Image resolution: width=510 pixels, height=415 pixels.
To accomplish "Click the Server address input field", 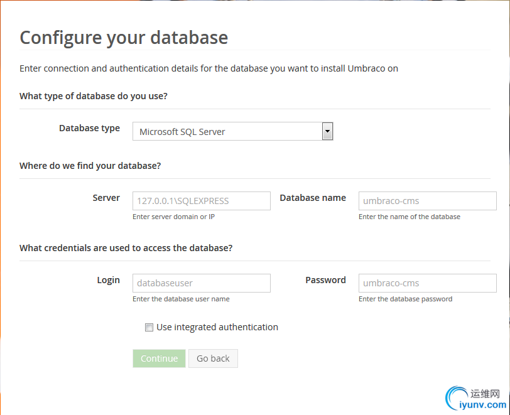I will click(201, 201).
